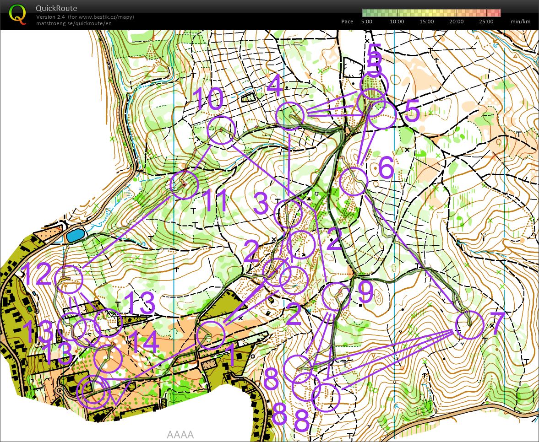This screenshot has height=442, width=539.
Task: Click the AAAA label below the map
Action: [180, 435]
